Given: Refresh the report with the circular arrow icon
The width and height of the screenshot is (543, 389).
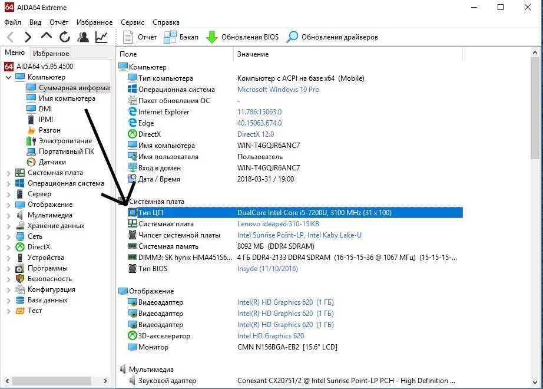Looking at the screenshot, I should pos(64,37).
